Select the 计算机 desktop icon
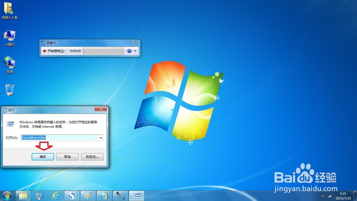 10,38
